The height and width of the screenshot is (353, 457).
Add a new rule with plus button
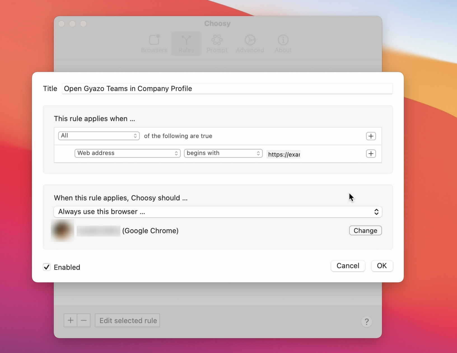click(70, 320)
